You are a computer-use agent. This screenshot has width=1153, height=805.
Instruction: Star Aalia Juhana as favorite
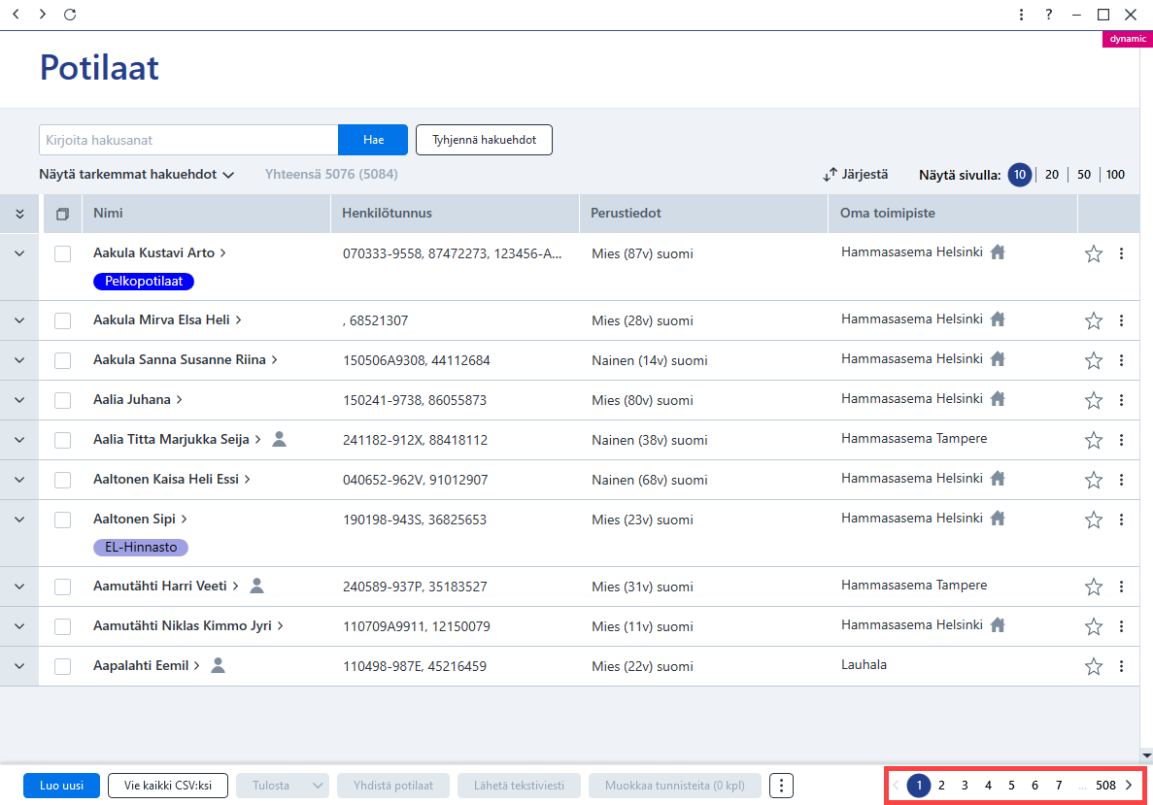1094,400
